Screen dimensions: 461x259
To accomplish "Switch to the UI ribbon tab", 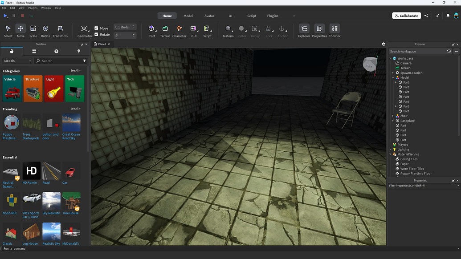I will (x=231, y=16).
